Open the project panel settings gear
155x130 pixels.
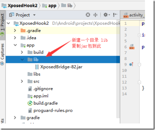coord(107,15)
